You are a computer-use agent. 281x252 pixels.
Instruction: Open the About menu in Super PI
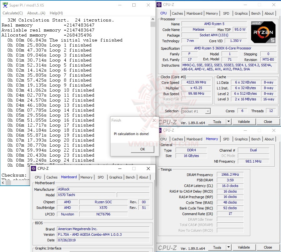pos(36,13)
